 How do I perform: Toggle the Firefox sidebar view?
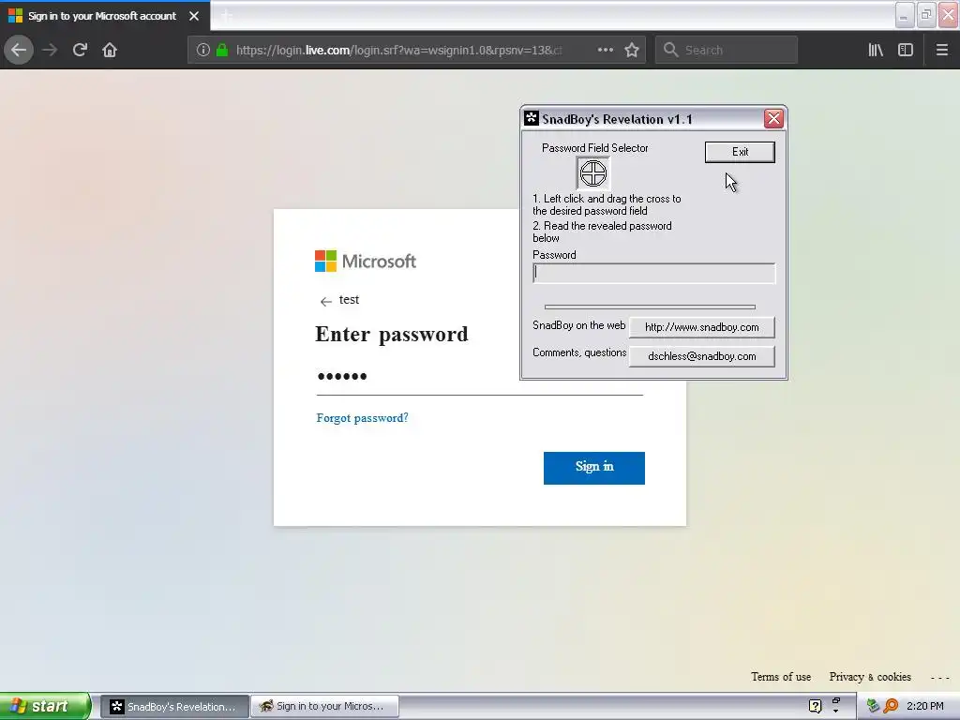tap(906, 50)
